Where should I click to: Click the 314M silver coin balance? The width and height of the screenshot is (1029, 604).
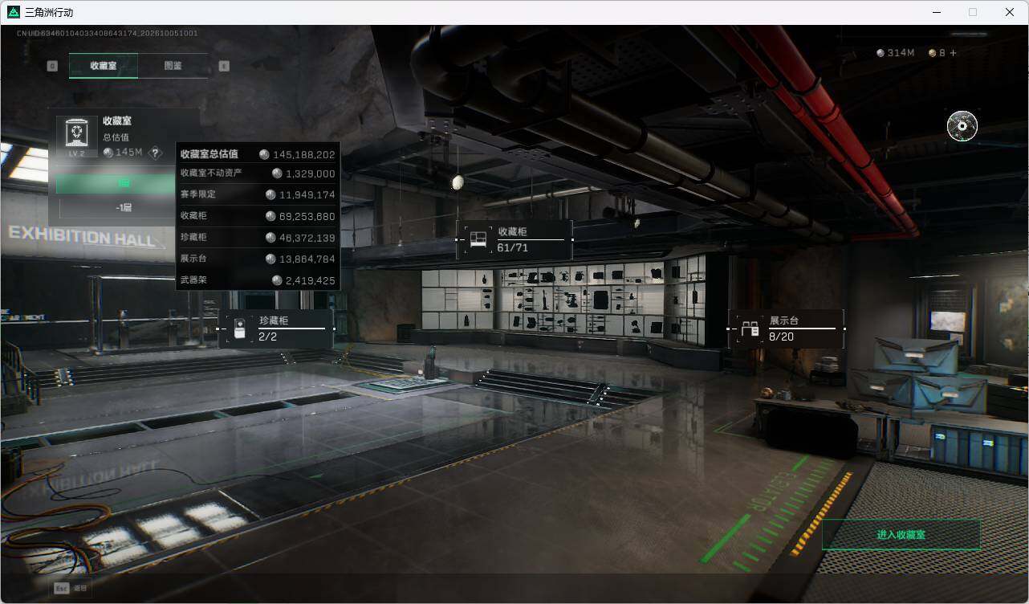[896, 53]
